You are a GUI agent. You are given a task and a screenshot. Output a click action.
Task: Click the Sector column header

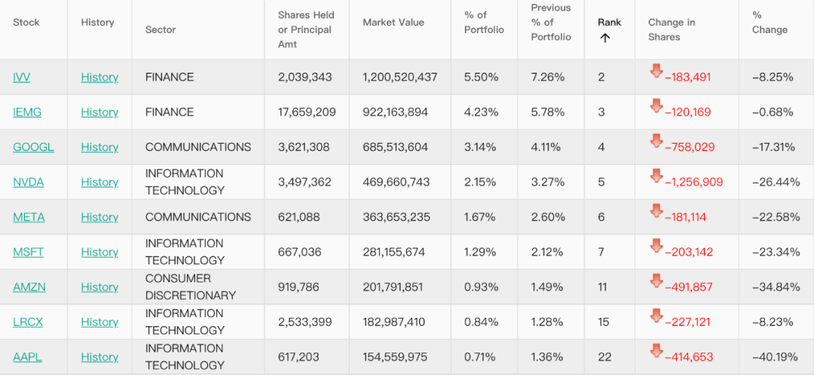(161, 30)
